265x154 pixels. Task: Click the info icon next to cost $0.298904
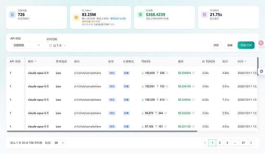coord(193,73)
